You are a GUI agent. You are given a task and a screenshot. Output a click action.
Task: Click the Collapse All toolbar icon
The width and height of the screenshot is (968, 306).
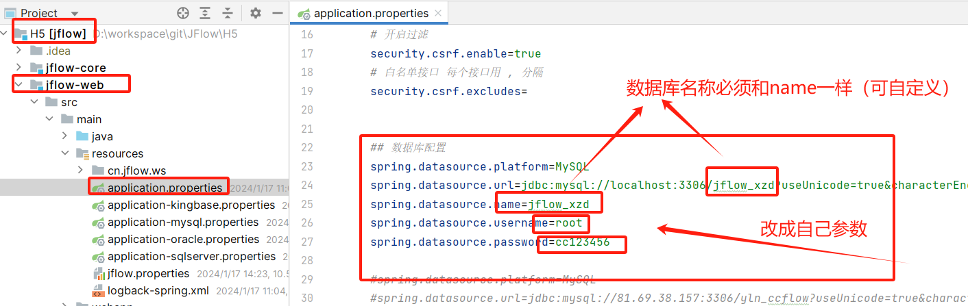pos(228,13)
